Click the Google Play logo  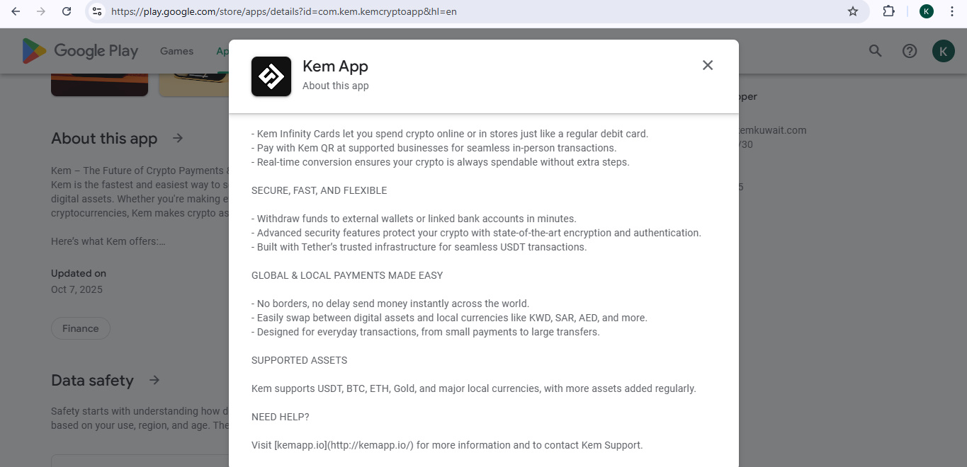click(x=80, y=51)
